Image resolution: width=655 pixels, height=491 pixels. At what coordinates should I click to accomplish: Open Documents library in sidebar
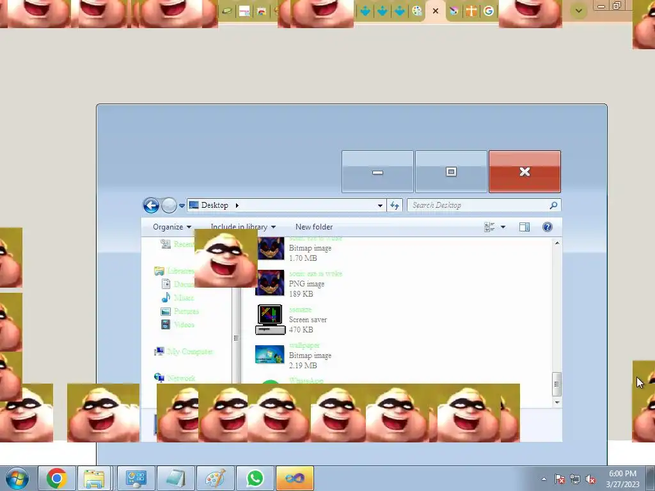coord(178,284)
